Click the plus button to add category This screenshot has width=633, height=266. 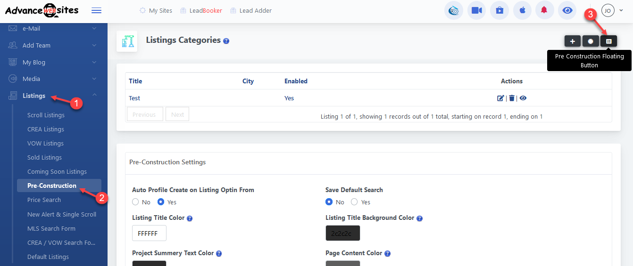pyautogui.click(x=572, y=41)
